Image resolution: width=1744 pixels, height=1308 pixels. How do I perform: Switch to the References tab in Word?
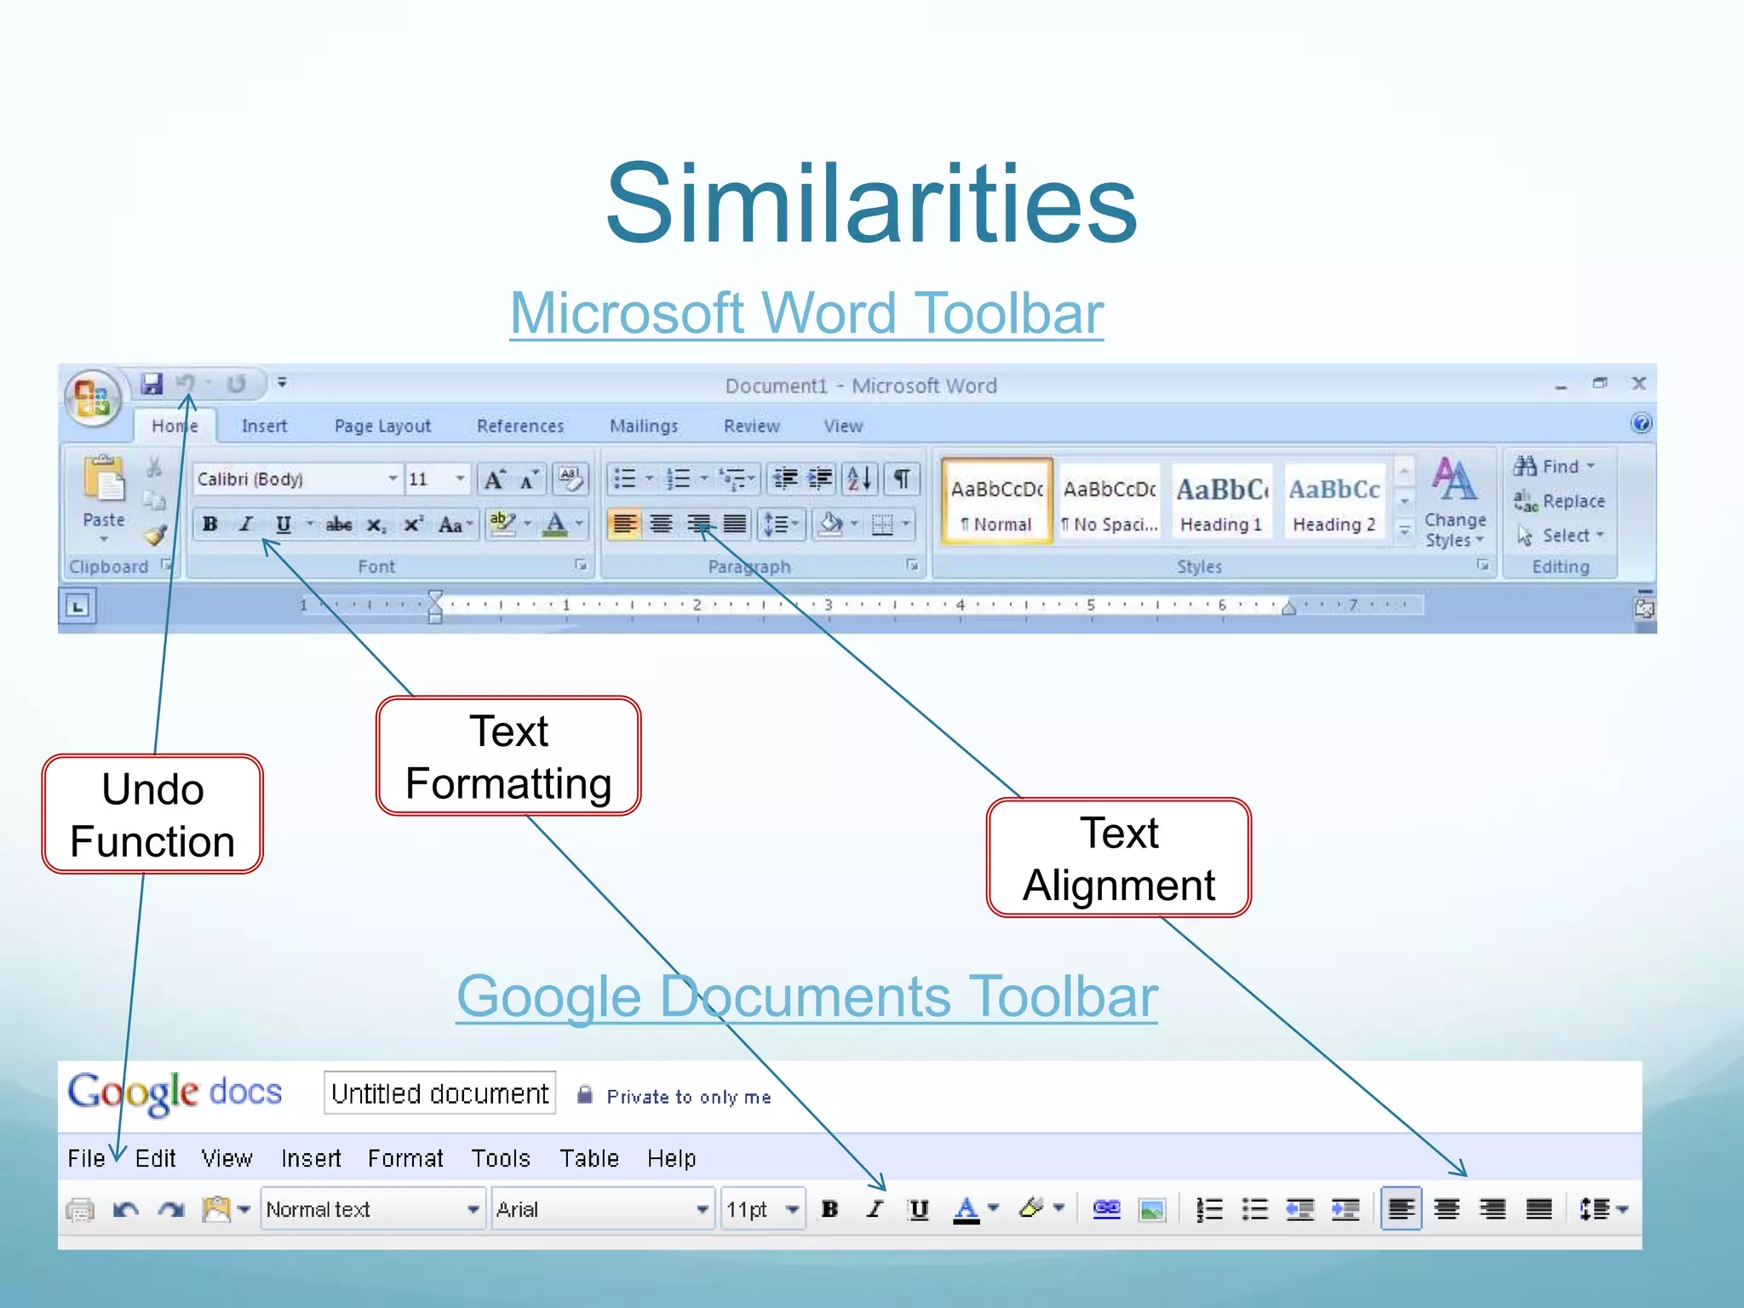pyautogui.click(x=520, y=426)
